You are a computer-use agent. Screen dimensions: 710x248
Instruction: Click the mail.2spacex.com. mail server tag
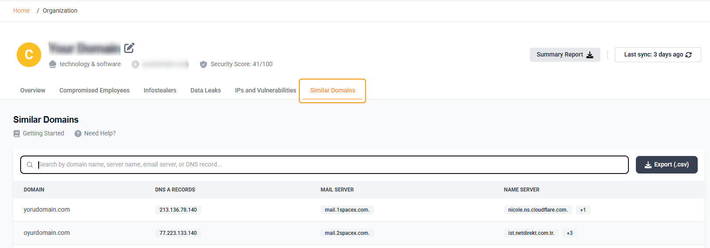[347, 233]
